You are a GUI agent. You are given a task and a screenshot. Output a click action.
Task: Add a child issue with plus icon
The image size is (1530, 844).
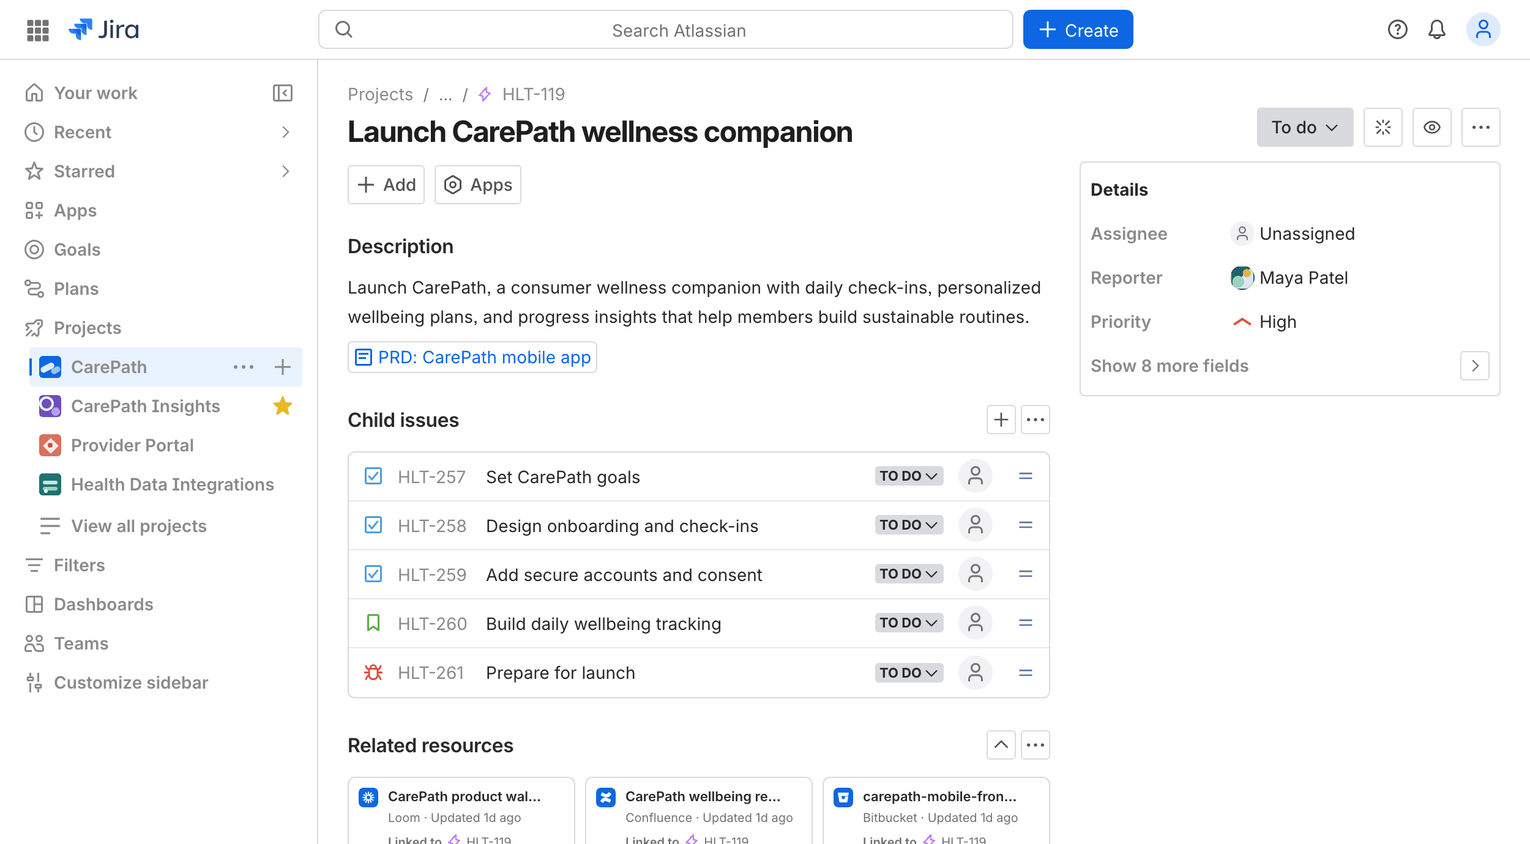click(1001, 420)
